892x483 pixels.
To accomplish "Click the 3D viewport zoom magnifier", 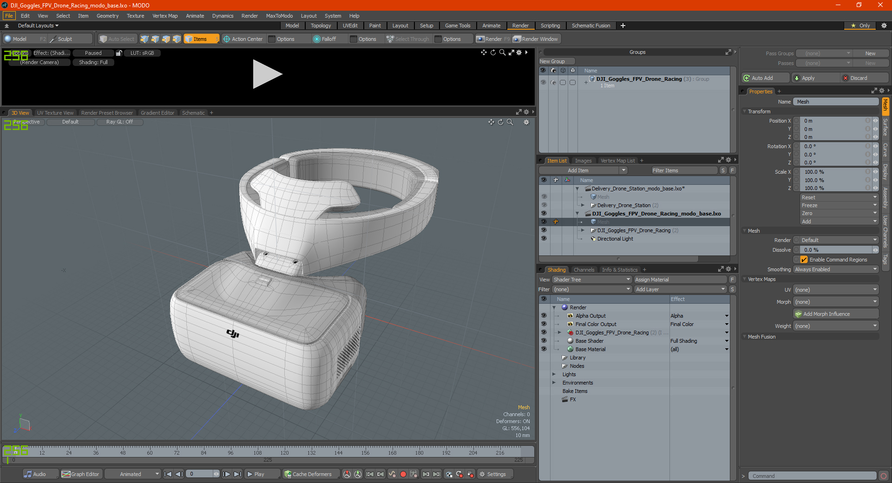I will coord(510,122).
